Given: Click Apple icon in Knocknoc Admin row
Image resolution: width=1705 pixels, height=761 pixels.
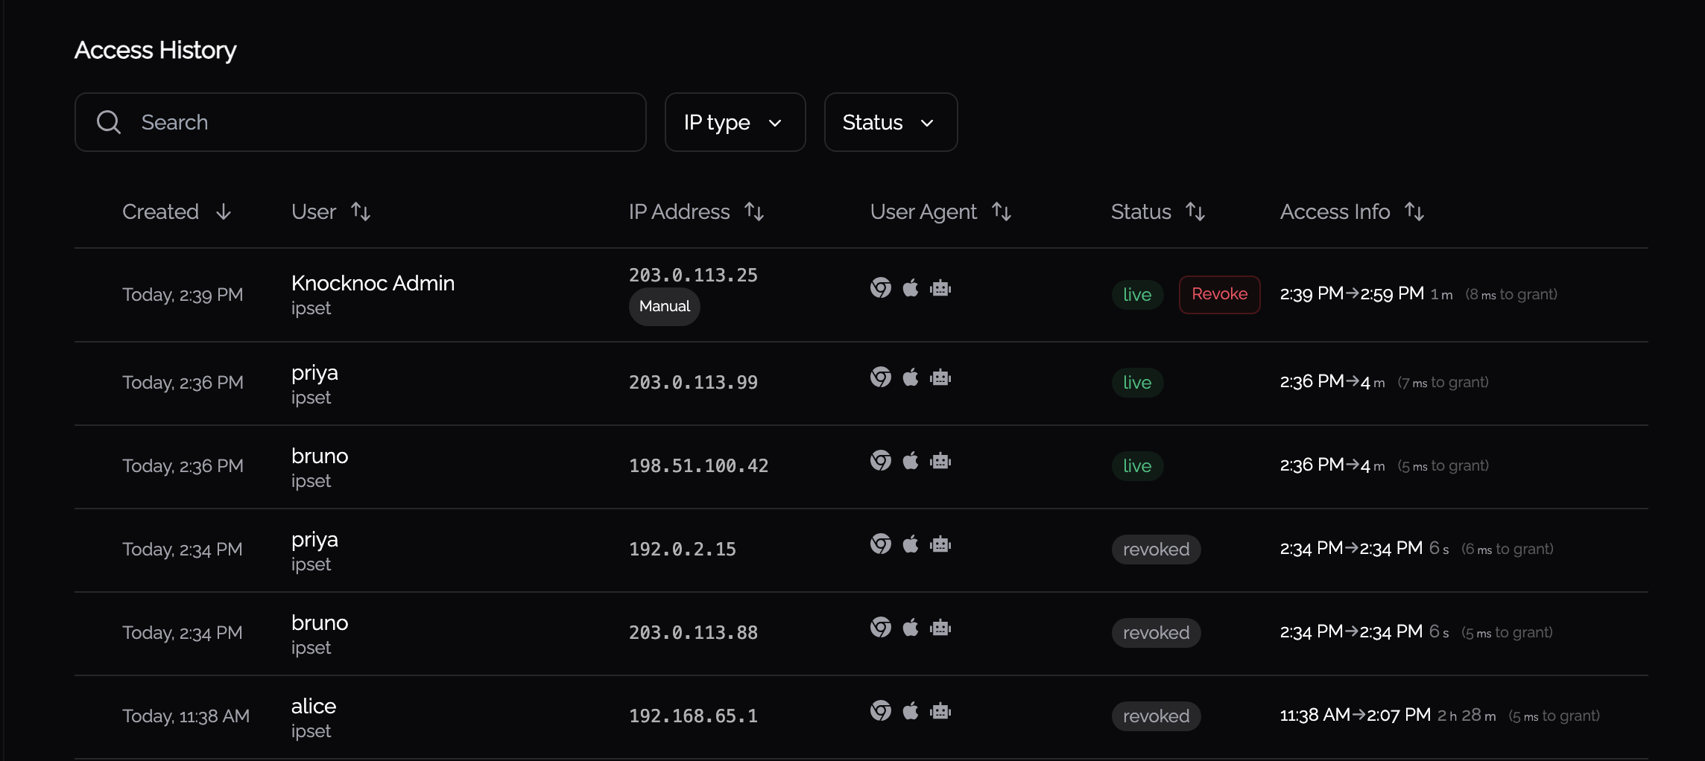Looking at the screenshot, I should 911,288.
